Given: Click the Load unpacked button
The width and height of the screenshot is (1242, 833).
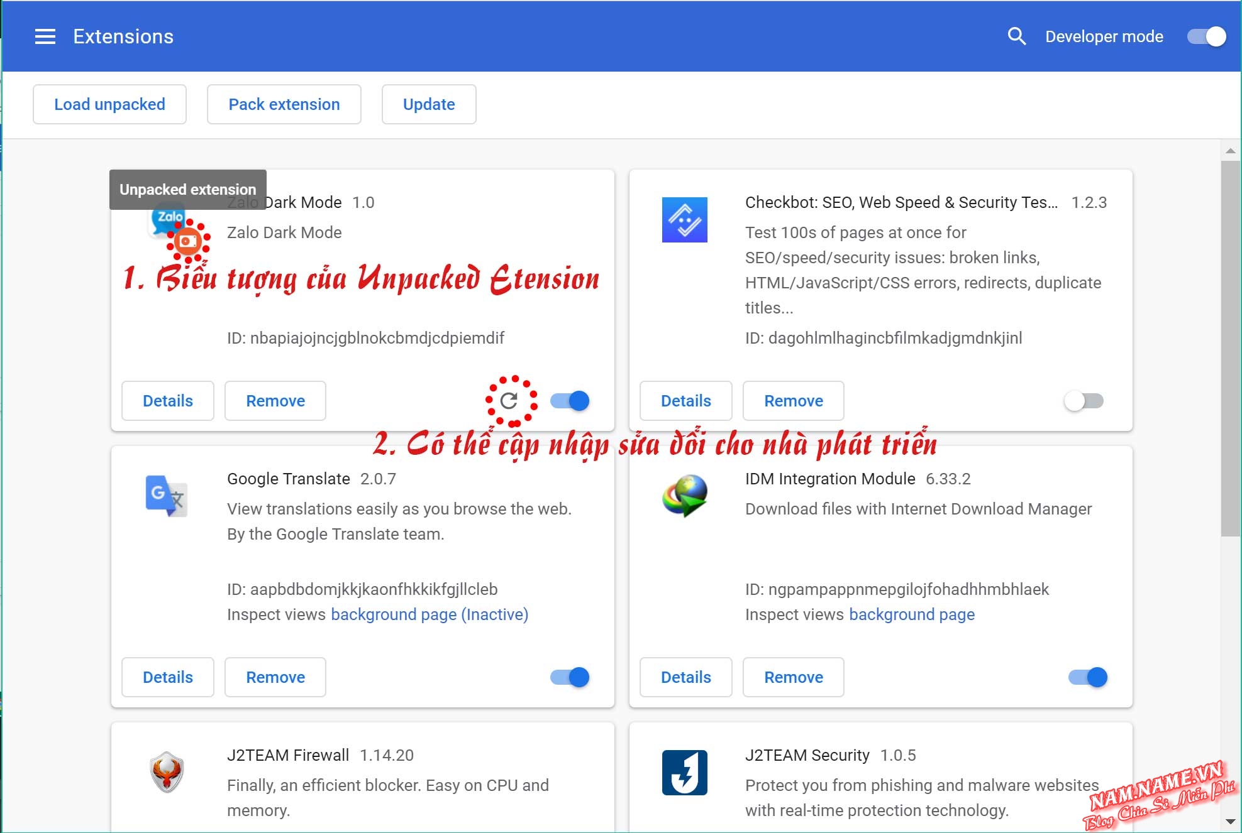Looking at the screenshot, I should pos(109,104).
